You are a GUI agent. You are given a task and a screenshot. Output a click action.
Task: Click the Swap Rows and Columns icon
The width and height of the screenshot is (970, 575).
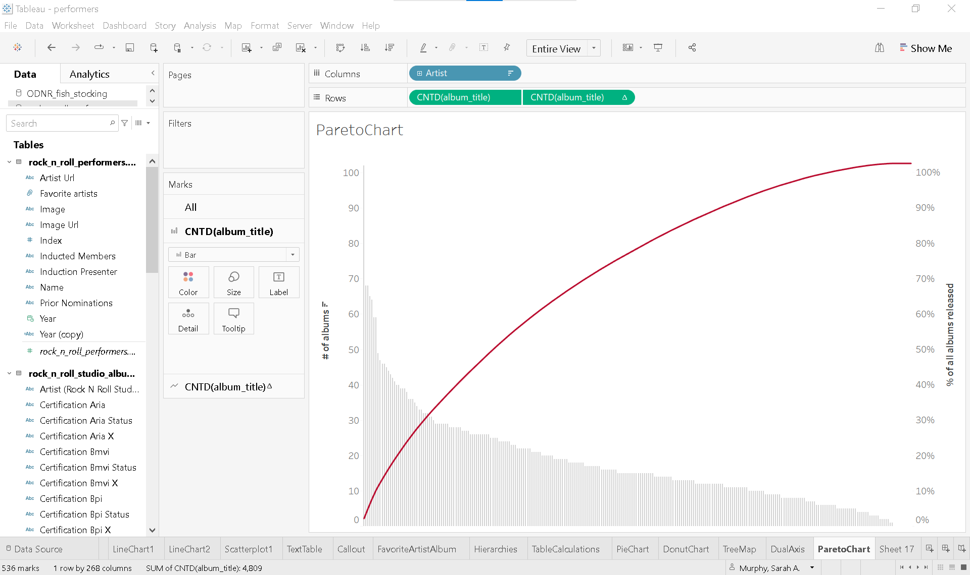(341, 47)
